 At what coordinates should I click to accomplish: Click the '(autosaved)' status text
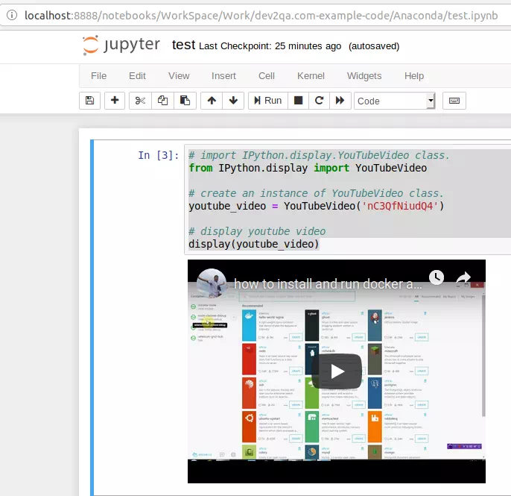pos(374,46)
